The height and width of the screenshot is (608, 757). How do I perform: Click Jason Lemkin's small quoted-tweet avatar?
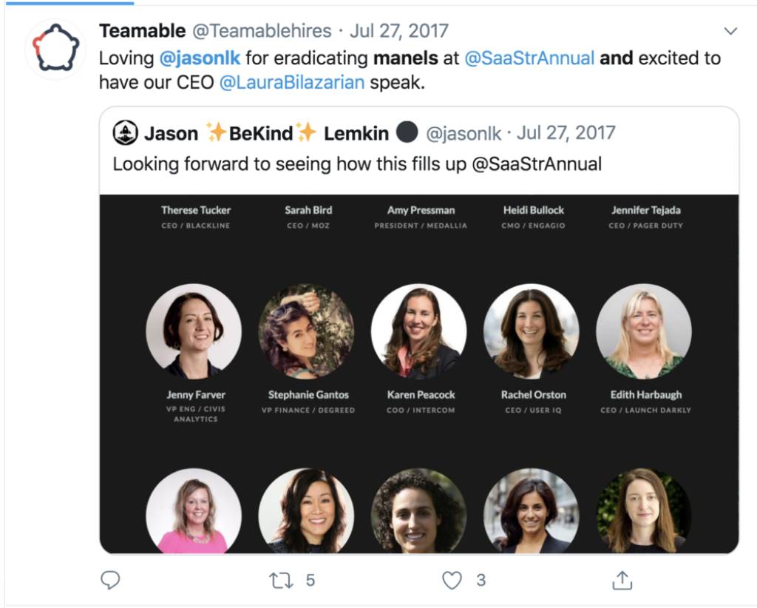[x=125, y=133]
